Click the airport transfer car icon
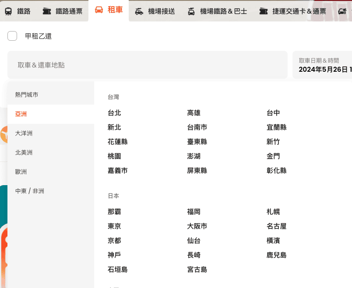 (x=139, y=11)
